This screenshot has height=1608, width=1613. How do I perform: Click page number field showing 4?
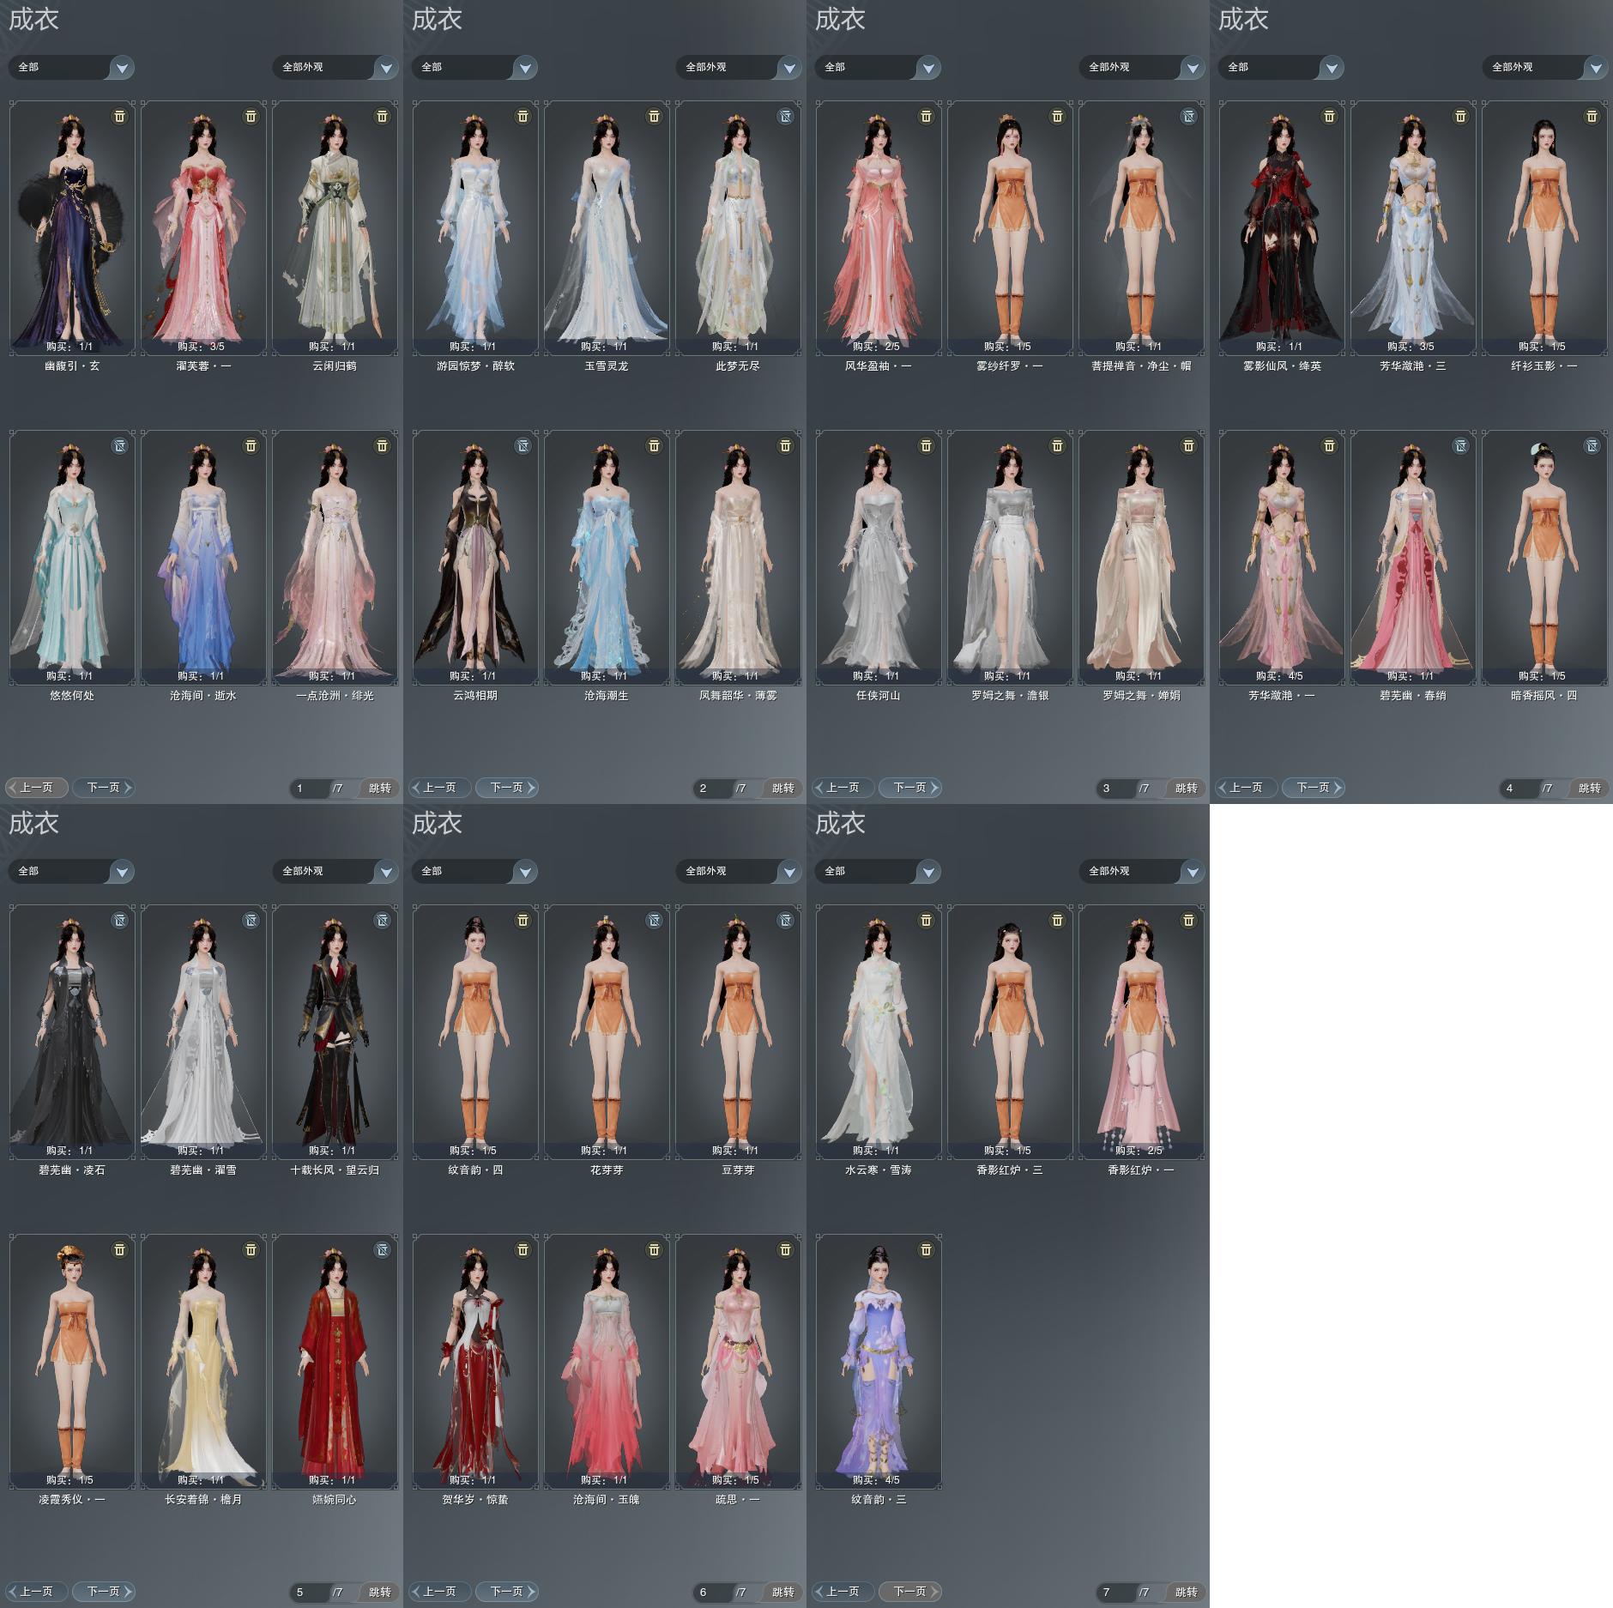(x=1520, y=788)
